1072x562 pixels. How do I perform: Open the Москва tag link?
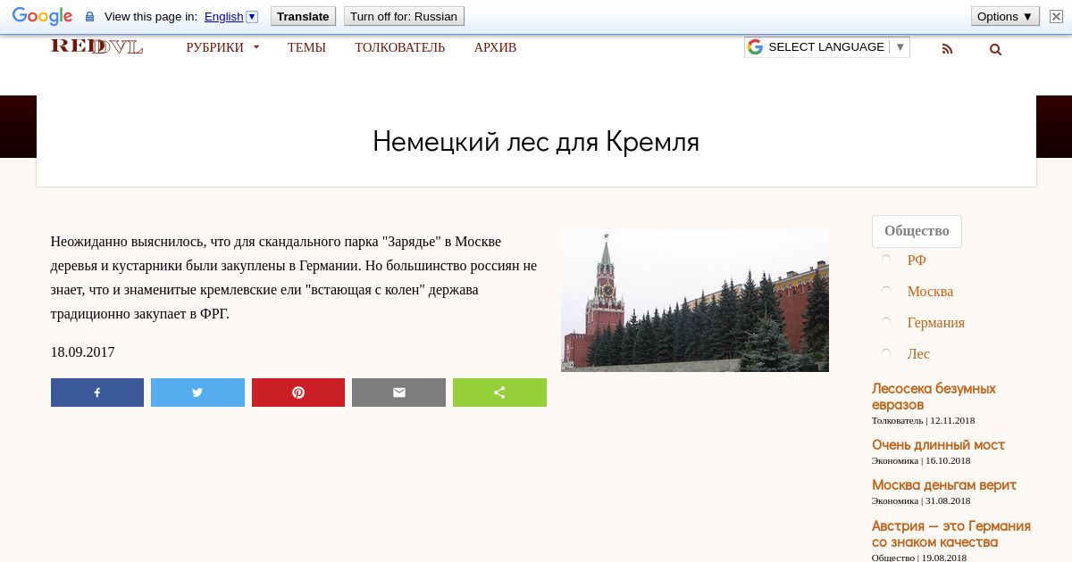930,291
